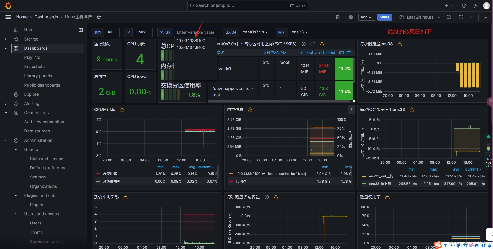This screenshot has height=249, width=493.
Task: Sort CPU legend by current column
Action: coord(206,167)
